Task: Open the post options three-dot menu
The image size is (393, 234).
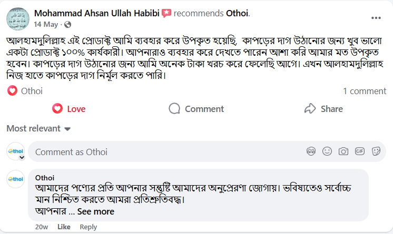Action: click(x=376, y=17)
